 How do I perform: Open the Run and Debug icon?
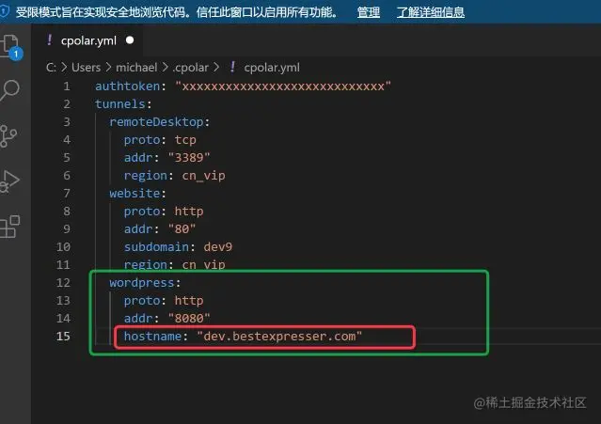coord(9,181)
